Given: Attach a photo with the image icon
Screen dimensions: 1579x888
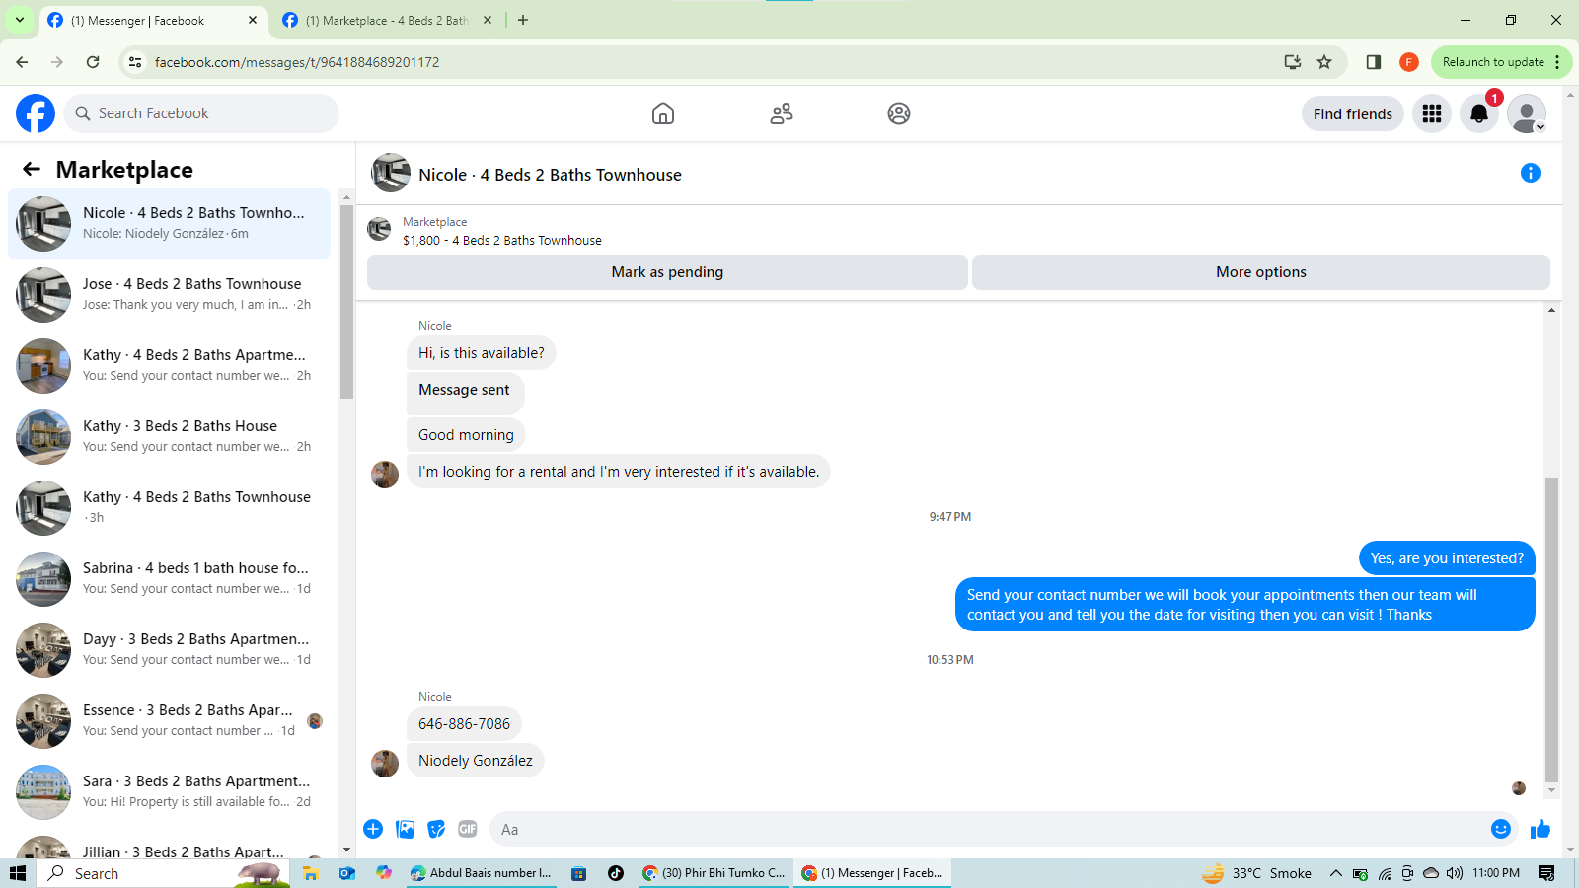Looking at the screenshot, I should click(405, 829).
